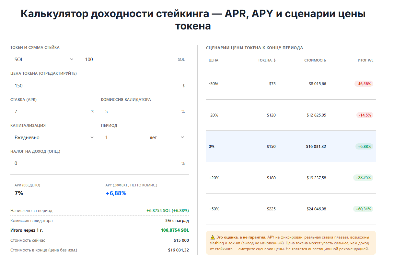Viewport: 394px width, 267px height.
Task: Click the $180 token price cell
Action: coord(271,178)
